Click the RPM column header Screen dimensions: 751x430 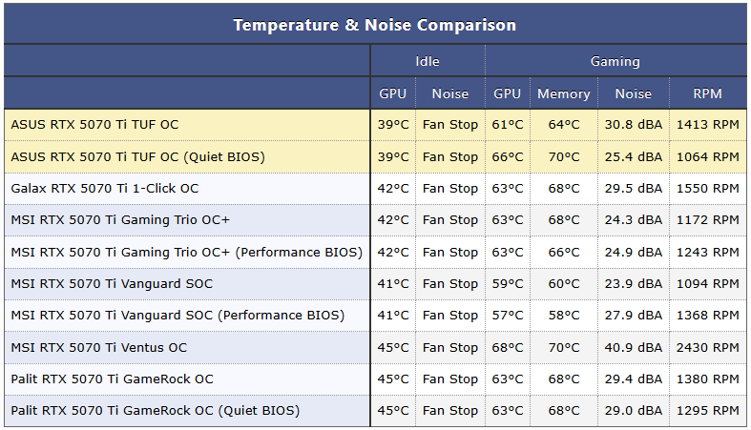707,93
